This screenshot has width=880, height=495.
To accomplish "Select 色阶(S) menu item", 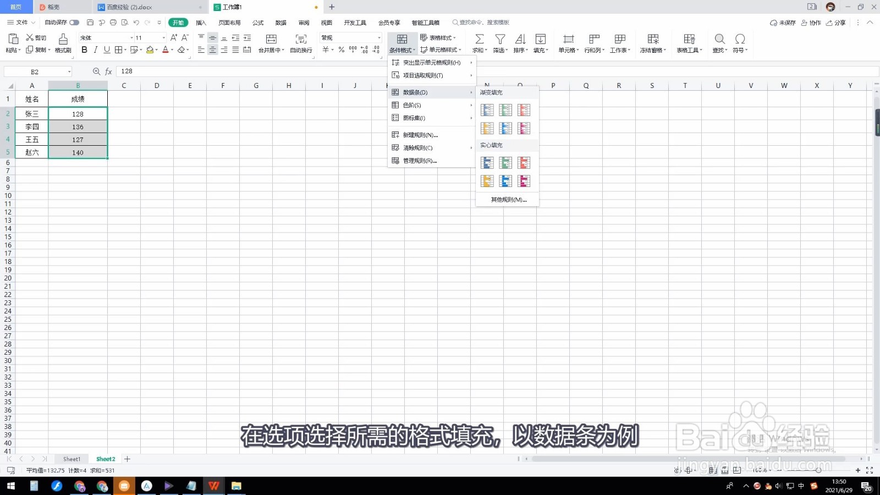I will (432, 105).
